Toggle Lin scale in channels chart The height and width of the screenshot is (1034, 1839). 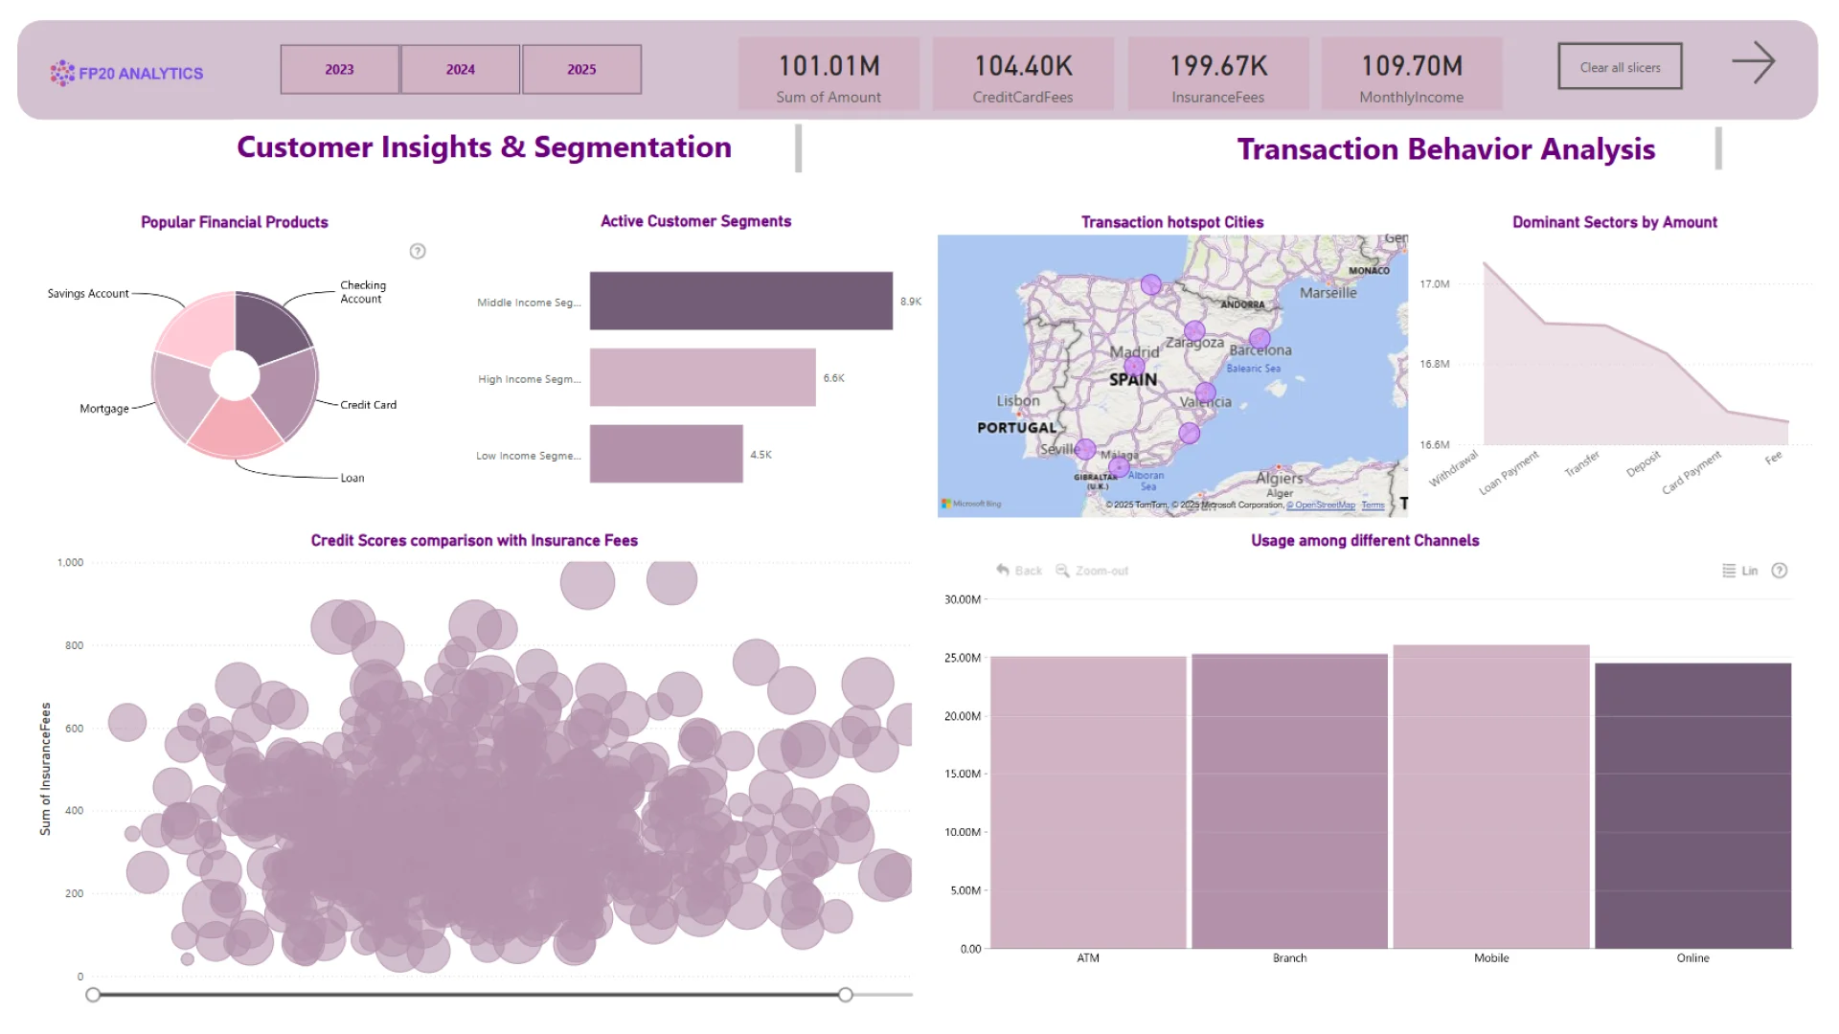click(x=1740, y=571)
